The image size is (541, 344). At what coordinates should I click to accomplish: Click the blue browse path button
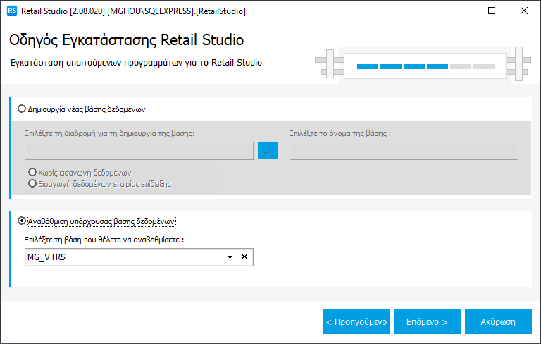268,151
